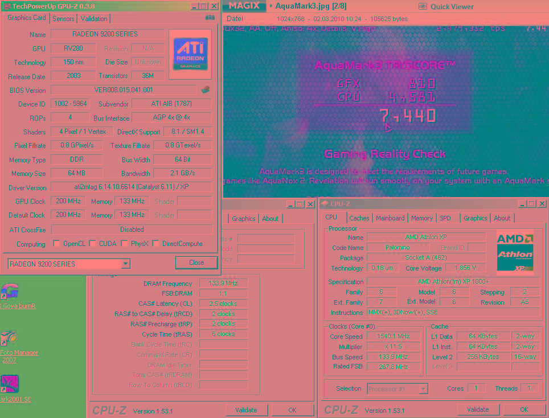
Task: Click the ATI CrossFire Disabled field
Action: tap(132, 230)
